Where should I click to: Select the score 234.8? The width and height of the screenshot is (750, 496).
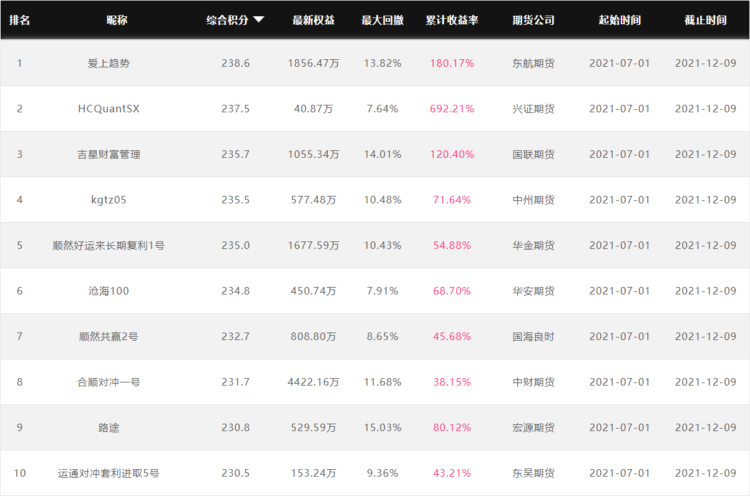pos(236,291)
